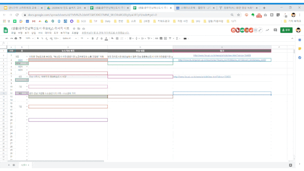Screen dimensions: 304x171
Task: Open horizontal align dropdown
Action: pos(131,38)
